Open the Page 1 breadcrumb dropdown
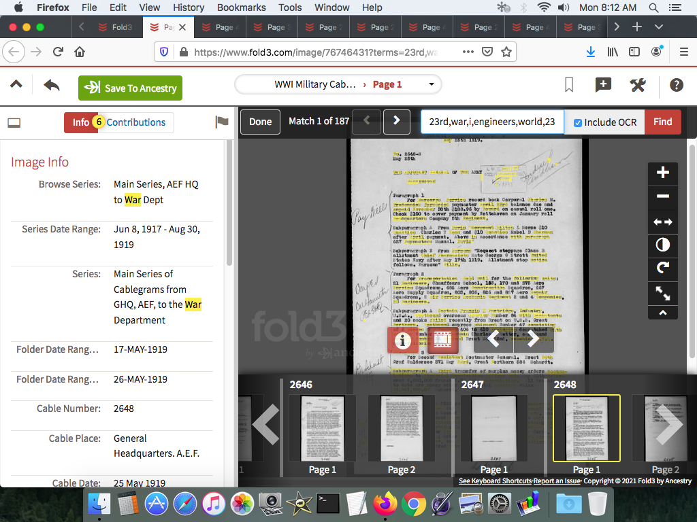 click(x=431, y=84)
